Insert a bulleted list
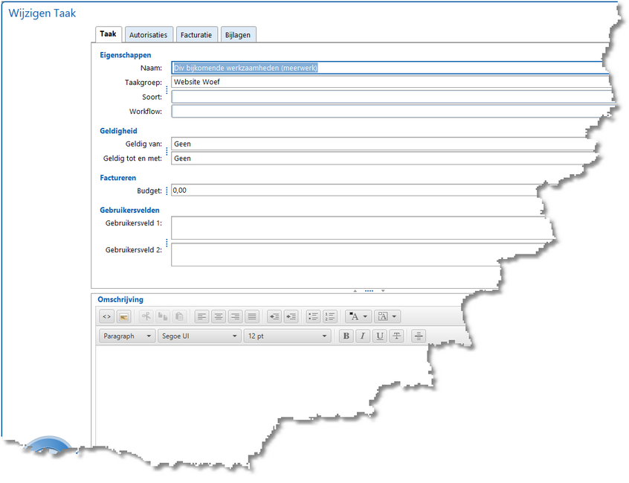Image resolution: width=629 pixels, height=483 pixels. [313, 316]
